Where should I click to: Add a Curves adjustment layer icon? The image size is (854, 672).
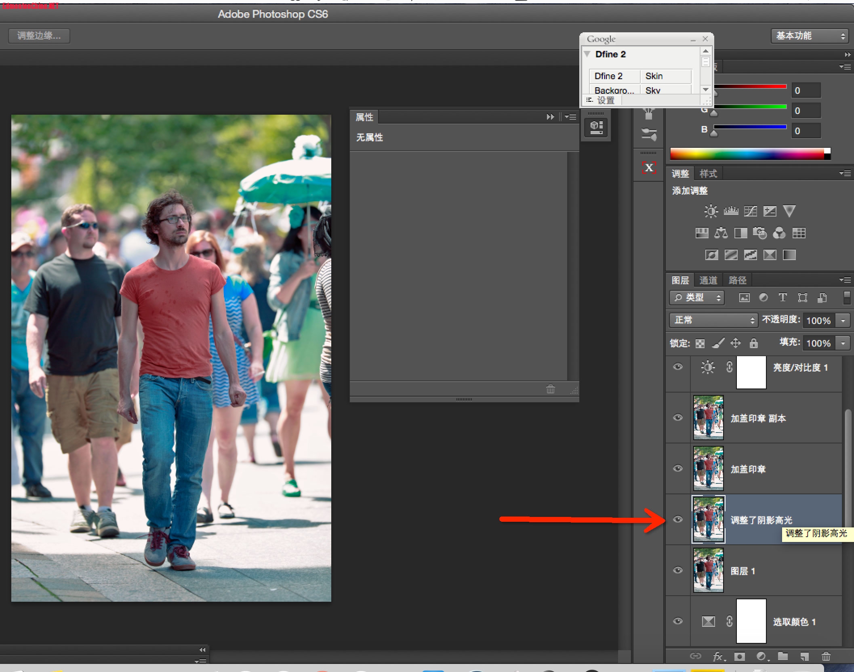[x=750, y=211]
